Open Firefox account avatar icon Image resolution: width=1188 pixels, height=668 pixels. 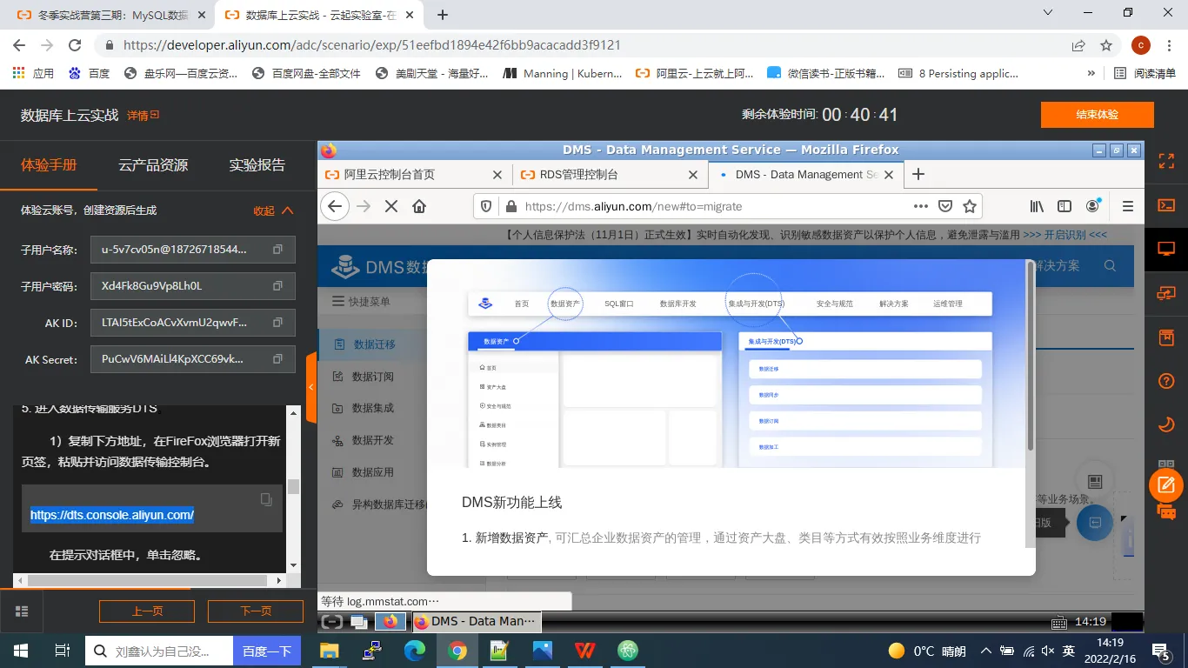(x=1093, y=206)
